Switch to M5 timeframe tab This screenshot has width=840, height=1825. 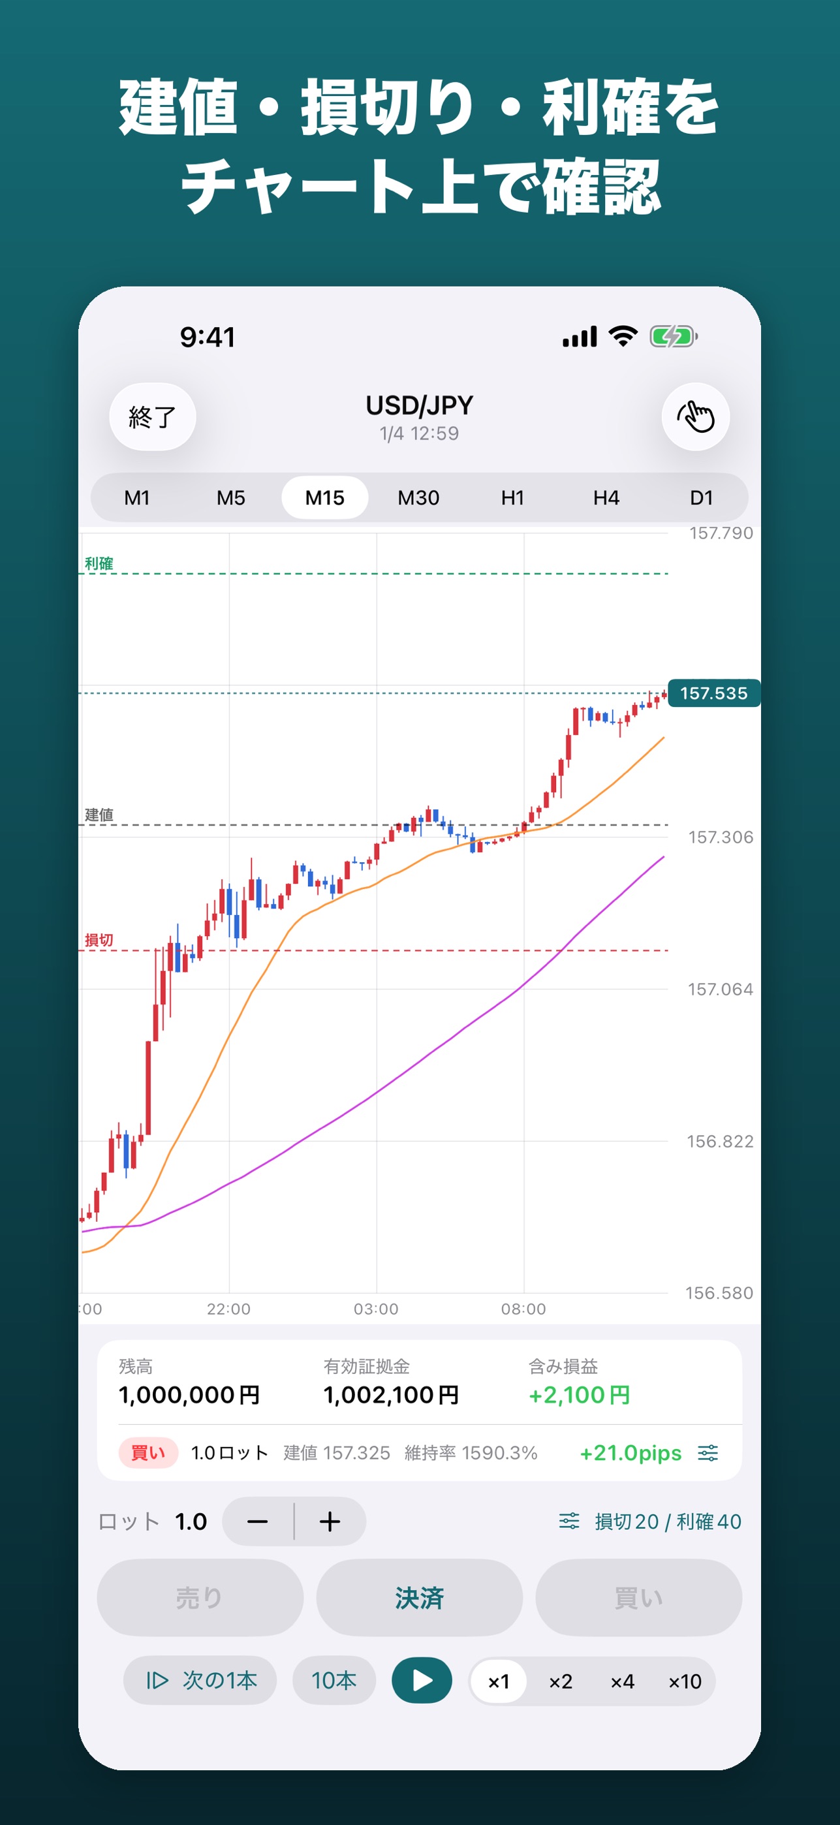pos(231,497)
